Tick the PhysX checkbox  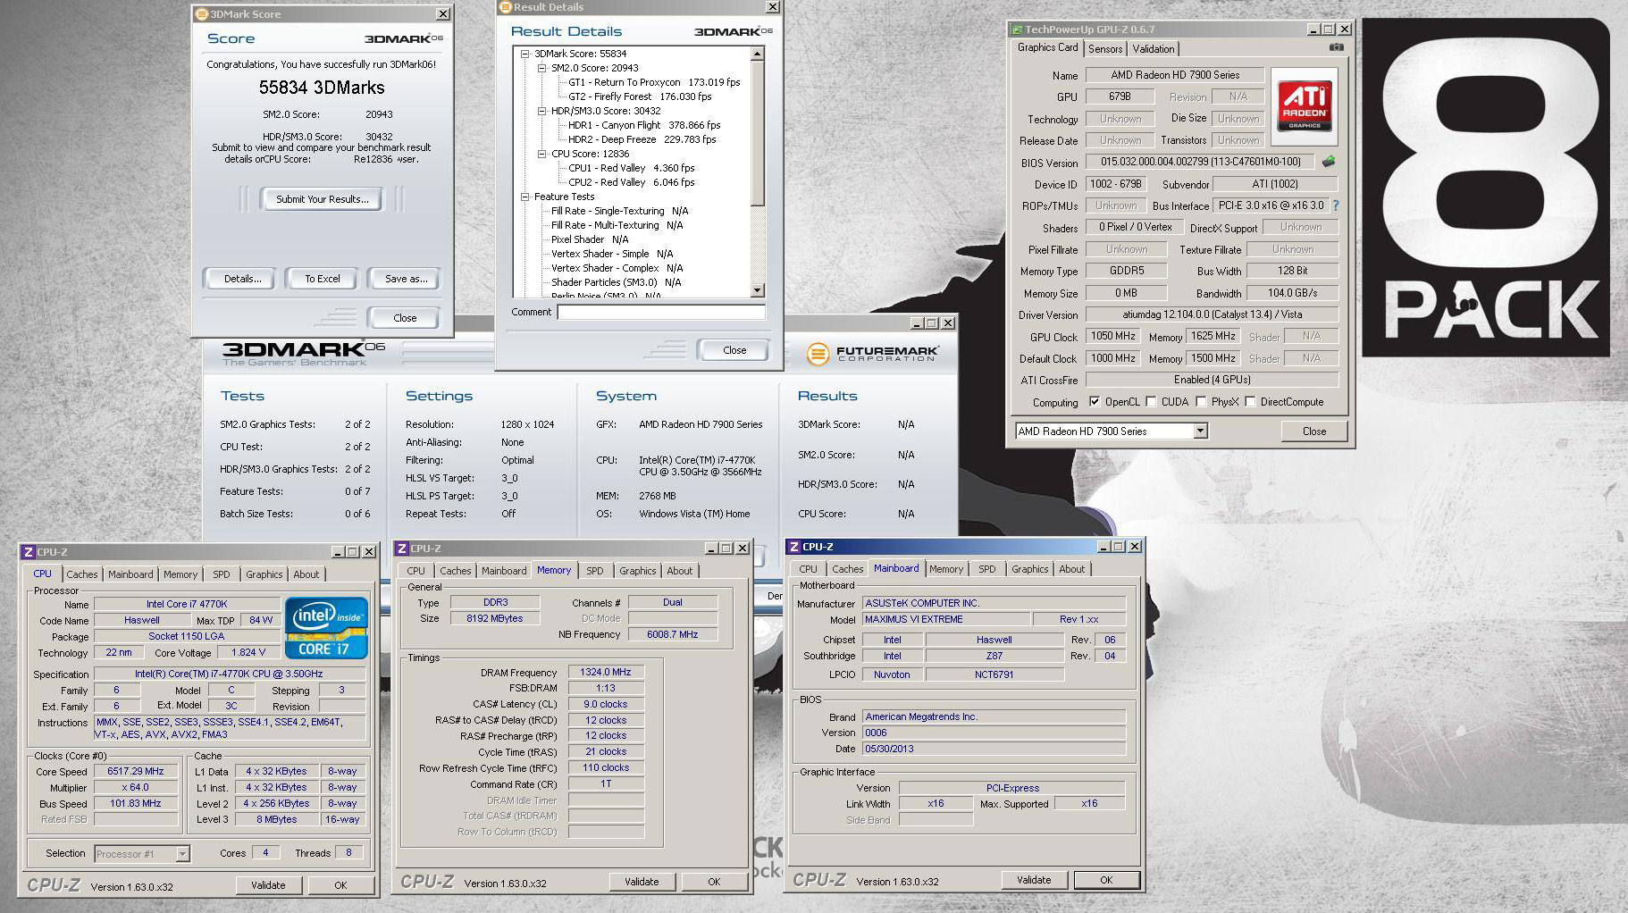point(1201,402)
